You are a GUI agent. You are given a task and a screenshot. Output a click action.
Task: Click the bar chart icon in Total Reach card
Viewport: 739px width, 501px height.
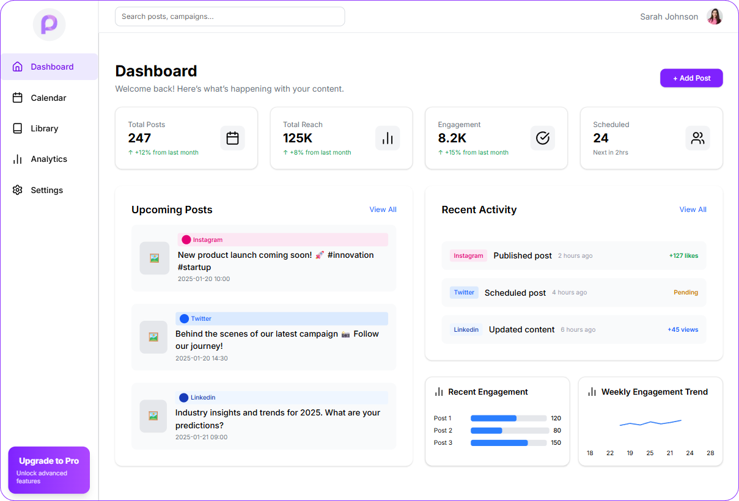click(x=388, y=138)
